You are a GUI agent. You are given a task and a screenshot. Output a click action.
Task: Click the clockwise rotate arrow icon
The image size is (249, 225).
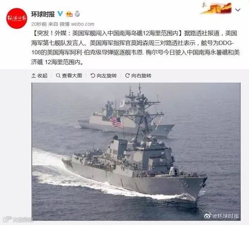127,76
